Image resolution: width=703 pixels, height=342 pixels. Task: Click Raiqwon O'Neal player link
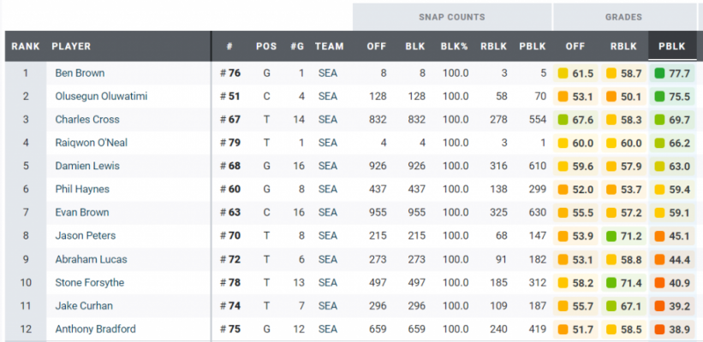92,143
